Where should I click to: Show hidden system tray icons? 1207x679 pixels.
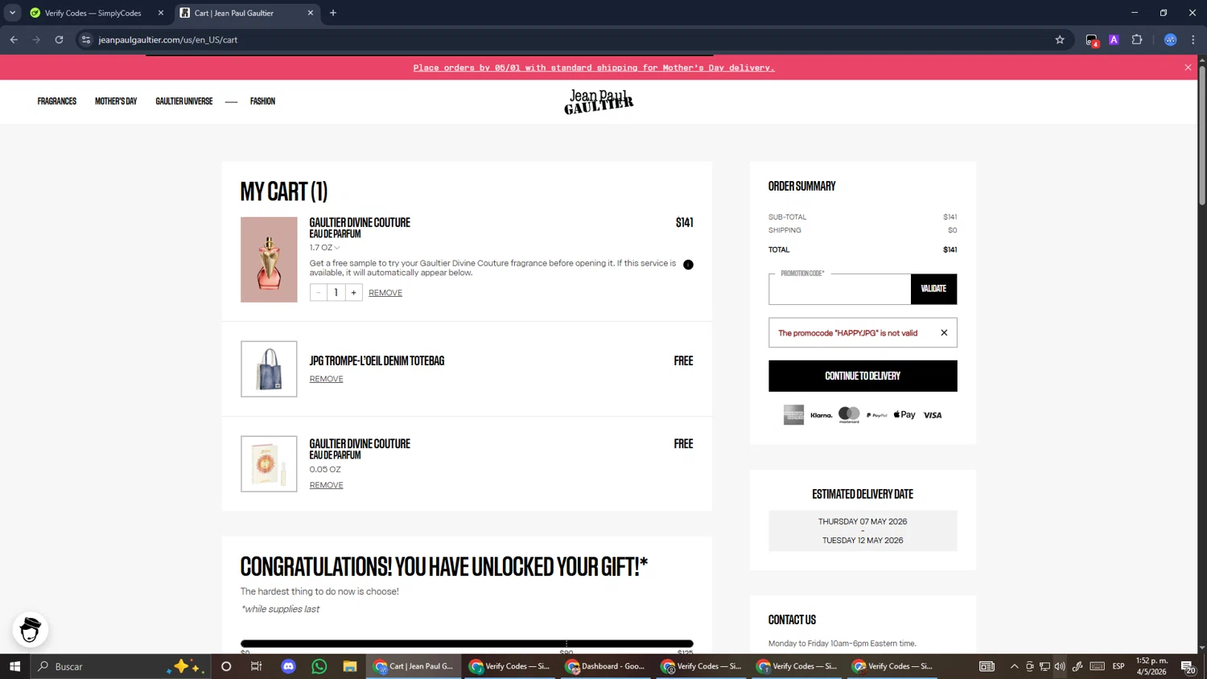(x=1014, y=666)
